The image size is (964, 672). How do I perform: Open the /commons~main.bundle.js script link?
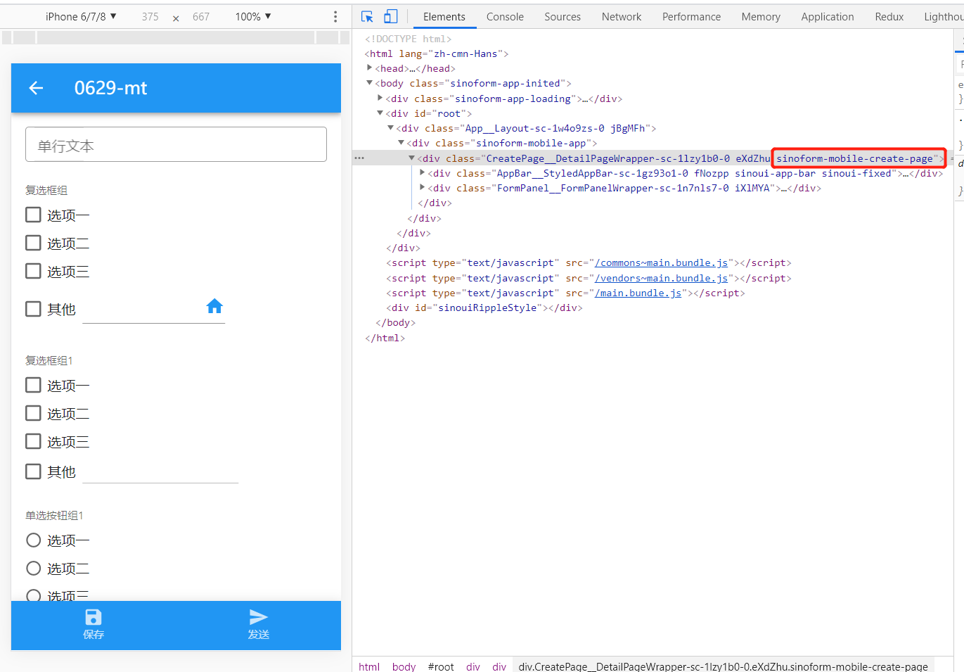pos(661,263)
